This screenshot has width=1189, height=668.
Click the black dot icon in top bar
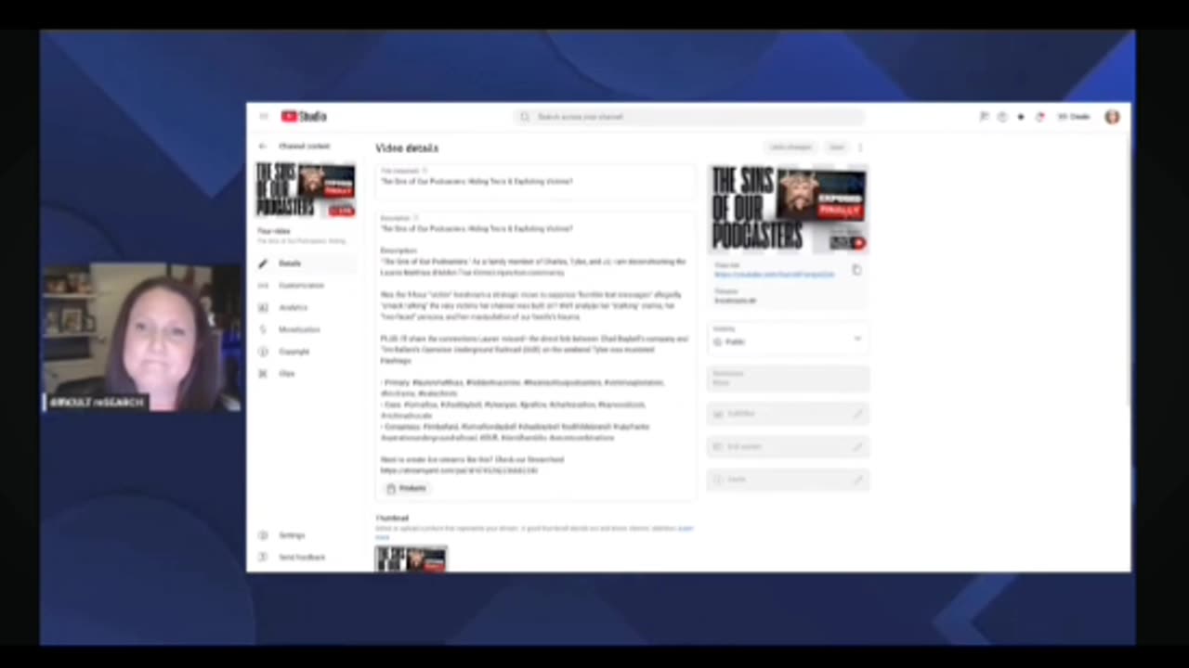[1021, 117]
